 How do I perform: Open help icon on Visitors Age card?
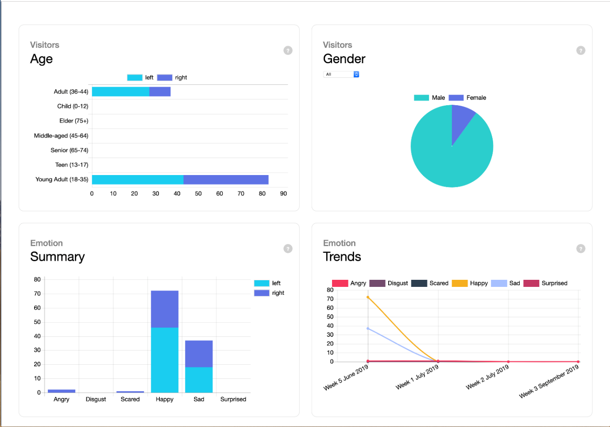(288, 50)
